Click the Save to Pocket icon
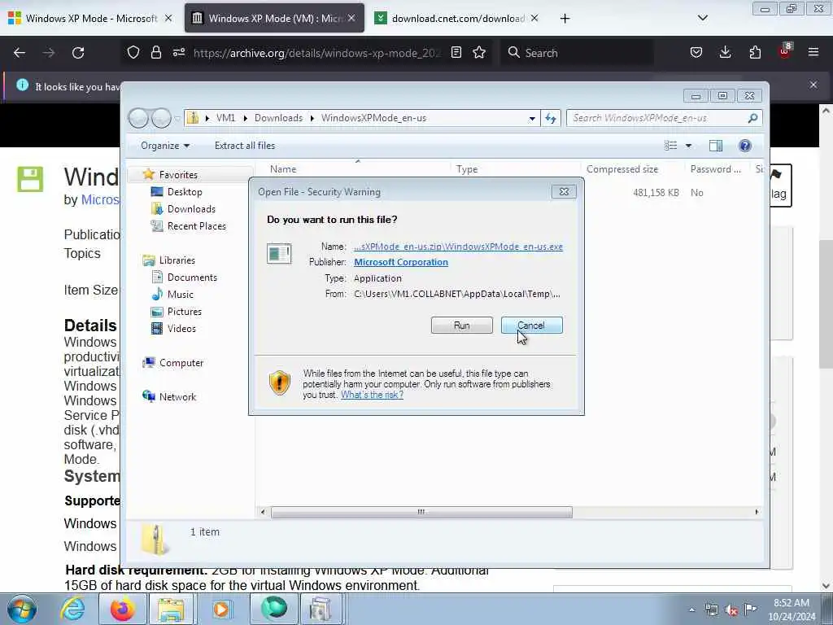833x625 pixels. (696, 53)
